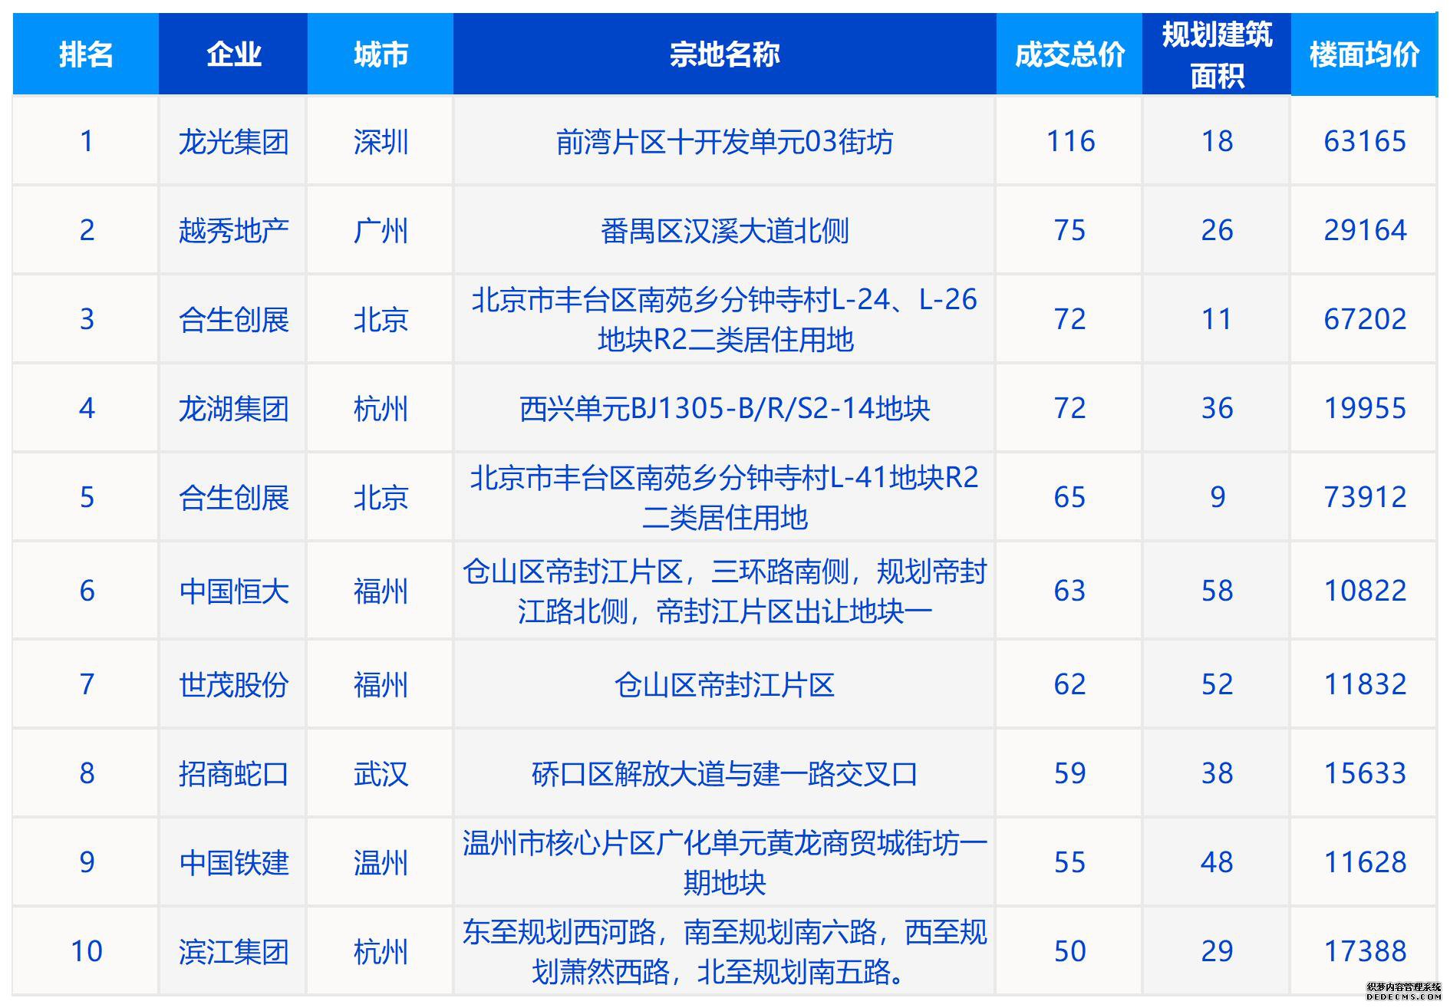The image size is (1450, 1008).
Task: Click the land name containing L-41地块R2
Action: click(x=724, y=498)
